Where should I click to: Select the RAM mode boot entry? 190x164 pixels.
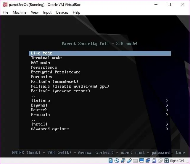point(100,63)
